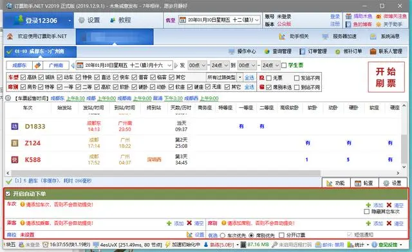Screen dimensions: 412x252
Task: Open 关于助手 about icon
Action: (x=379, y=24)
